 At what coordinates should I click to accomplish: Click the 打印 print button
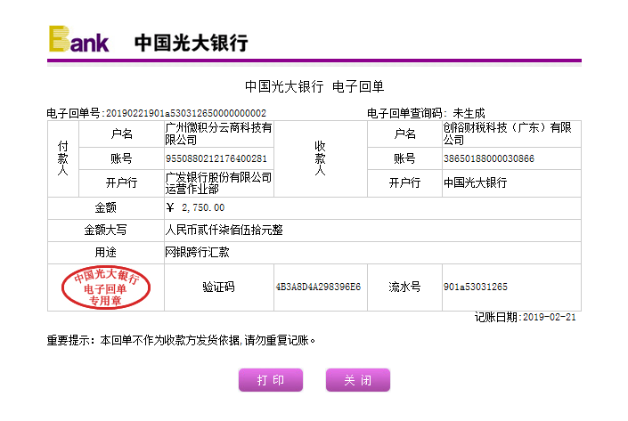(271, 380)
